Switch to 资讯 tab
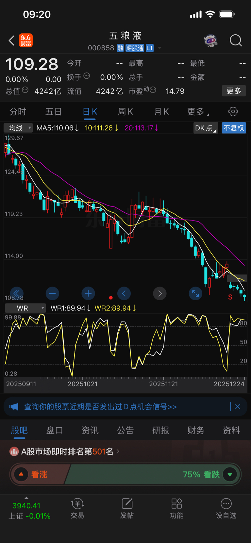The height and width of the screenshot is (543, 251). (90, 430)
